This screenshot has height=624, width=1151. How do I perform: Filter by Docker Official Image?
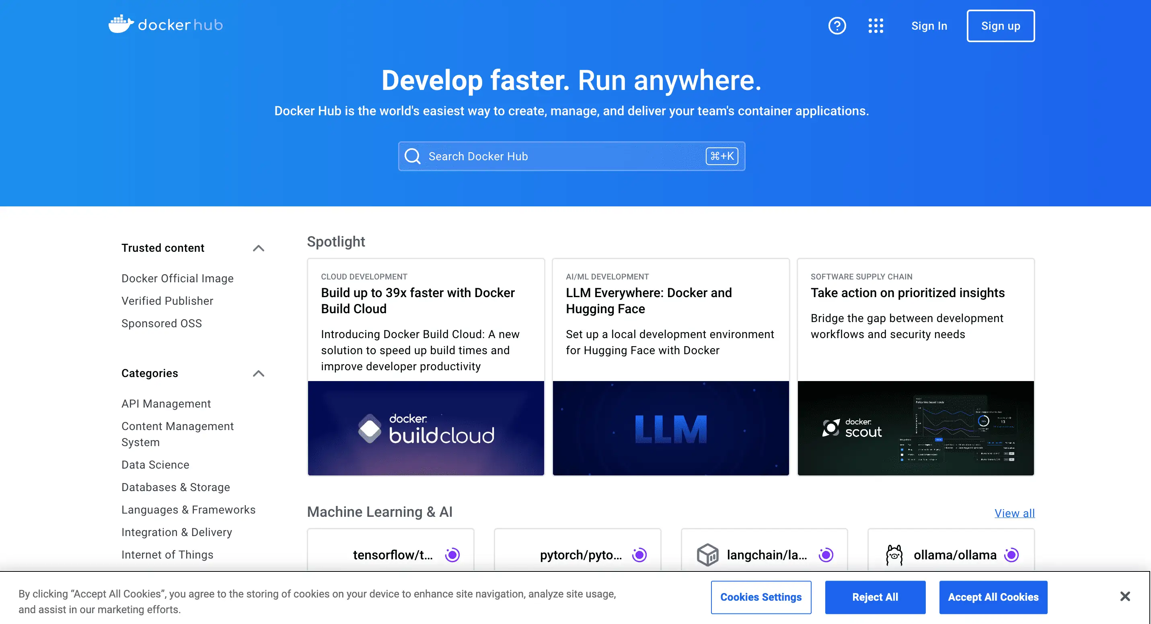click(177, 278)
